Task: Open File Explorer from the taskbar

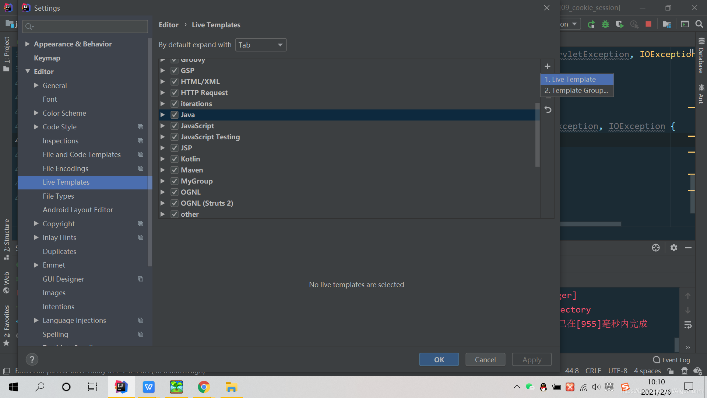Action: pos(231,387)
